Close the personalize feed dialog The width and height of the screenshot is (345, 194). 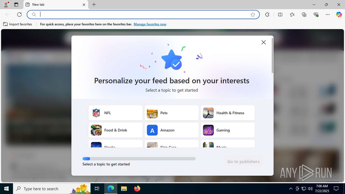pyautogui.click(x=264, y=42)
